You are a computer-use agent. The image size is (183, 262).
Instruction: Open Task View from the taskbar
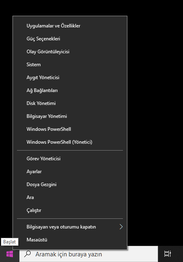coord(168,254)
